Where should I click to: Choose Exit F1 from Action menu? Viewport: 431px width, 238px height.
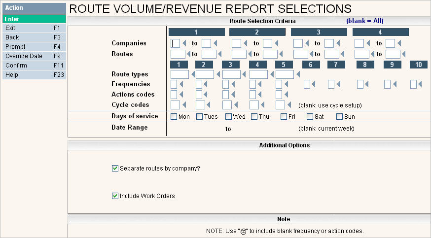coord(34,28)
